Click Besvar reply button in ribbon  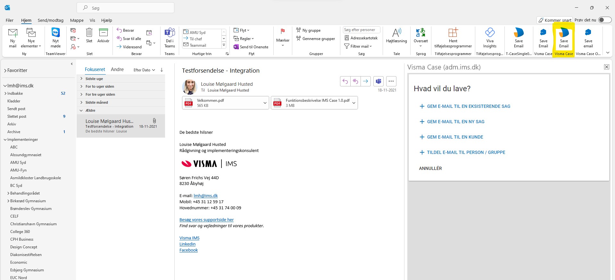click(125, 30)
